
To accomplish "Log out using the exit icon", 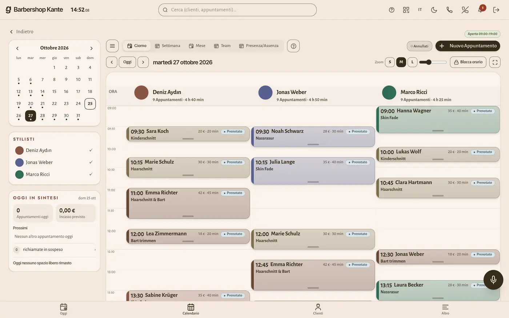I will click(496, 10).
